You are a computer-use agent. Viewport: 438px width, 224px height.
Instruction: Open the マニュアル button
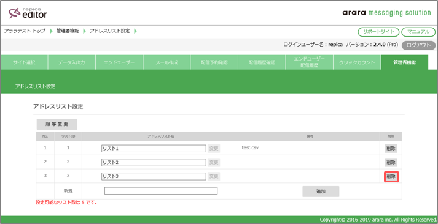click(418, 32)
